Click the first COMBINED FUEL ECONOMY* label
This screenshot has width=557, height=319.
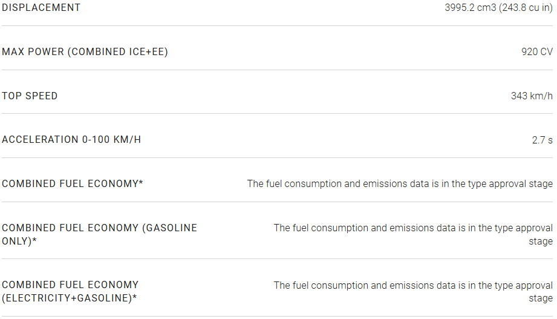click(x=73, y=184)
